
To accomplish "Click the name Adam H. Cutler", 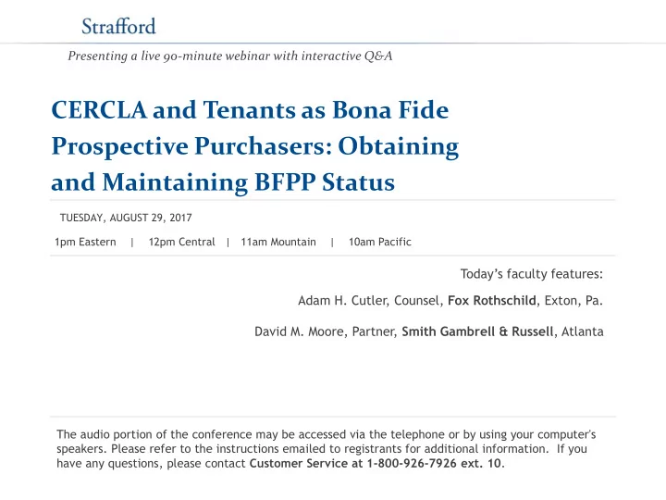I will [x=343, y=301].
